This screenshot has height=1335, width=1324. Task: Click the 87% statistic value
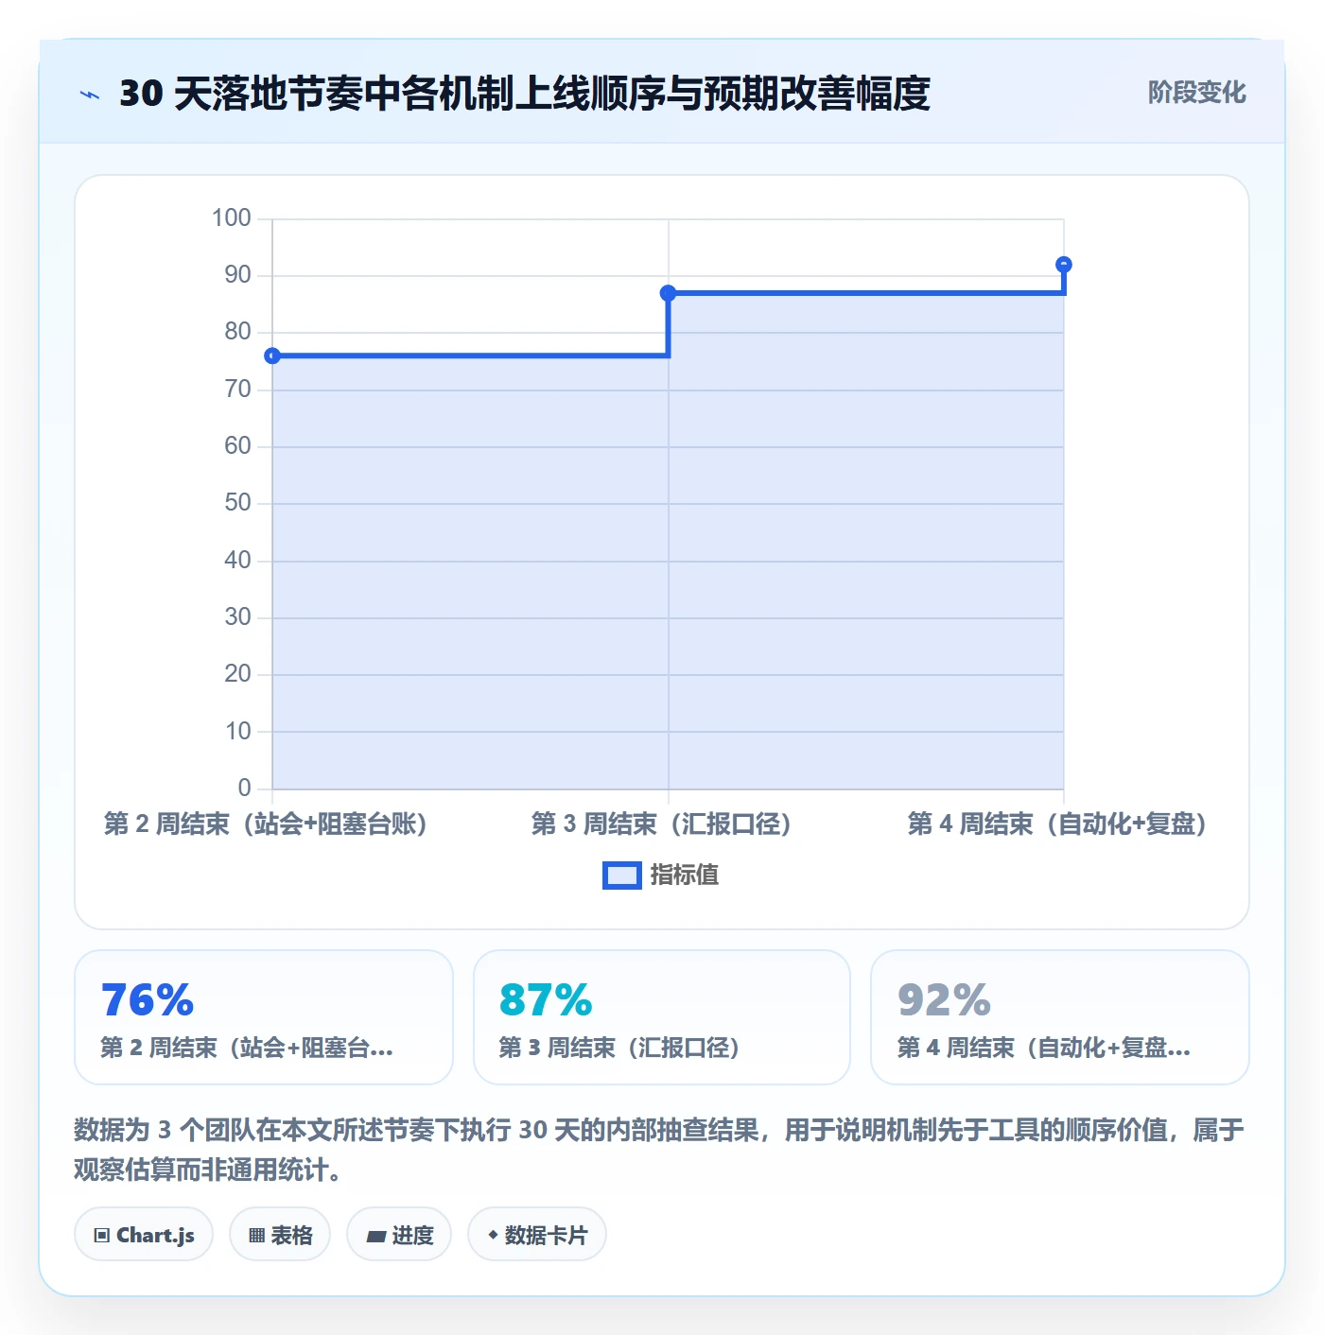[546, 1000]
